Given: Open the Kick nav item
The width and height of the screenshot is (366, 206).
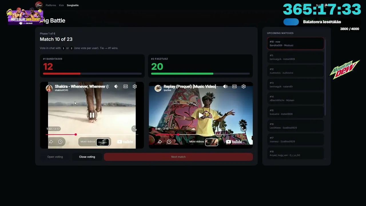Looking at the screenshot, I should (61, 5).
